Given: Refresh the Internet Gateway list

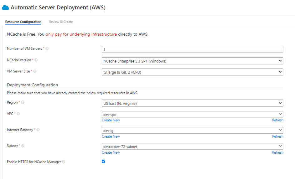Looking at the screenshot, I should [x=278, y=136].
